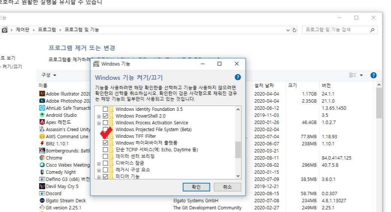Click the Elgato Stream Deck icon
The image size is (391, 212).
(42, 200)
